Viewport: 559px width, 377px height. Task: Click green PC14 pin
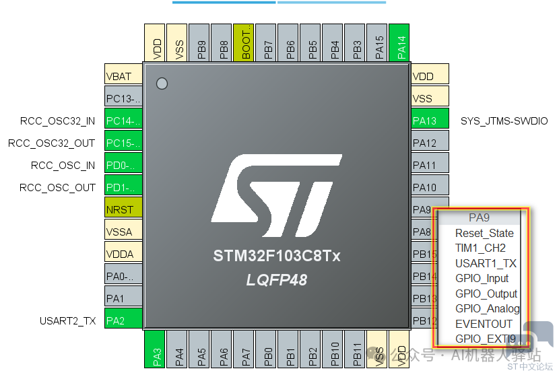point(123,118)
